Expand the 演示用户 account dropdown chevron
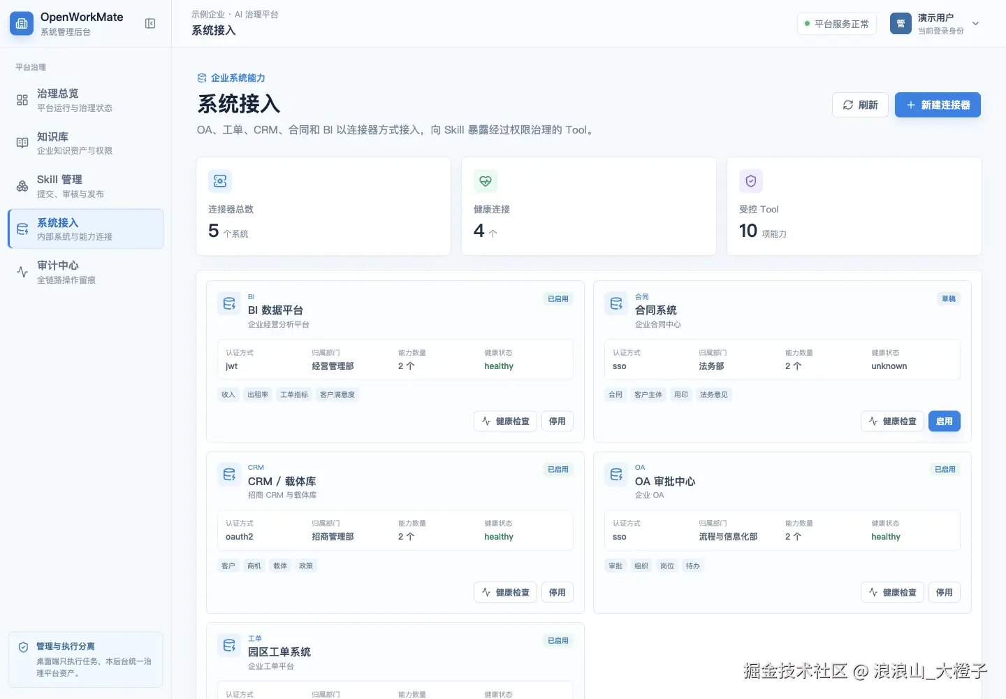This screenshot has width=1006, height=699. (x=976, y=24)
